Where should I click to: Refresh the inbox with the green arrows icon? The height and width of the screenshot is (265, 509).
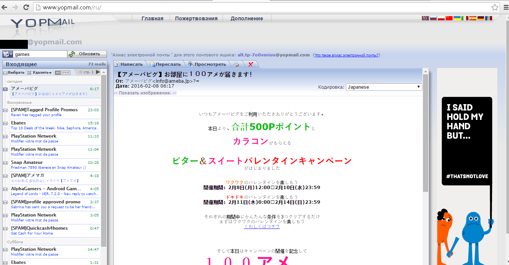tap(72, 54)
